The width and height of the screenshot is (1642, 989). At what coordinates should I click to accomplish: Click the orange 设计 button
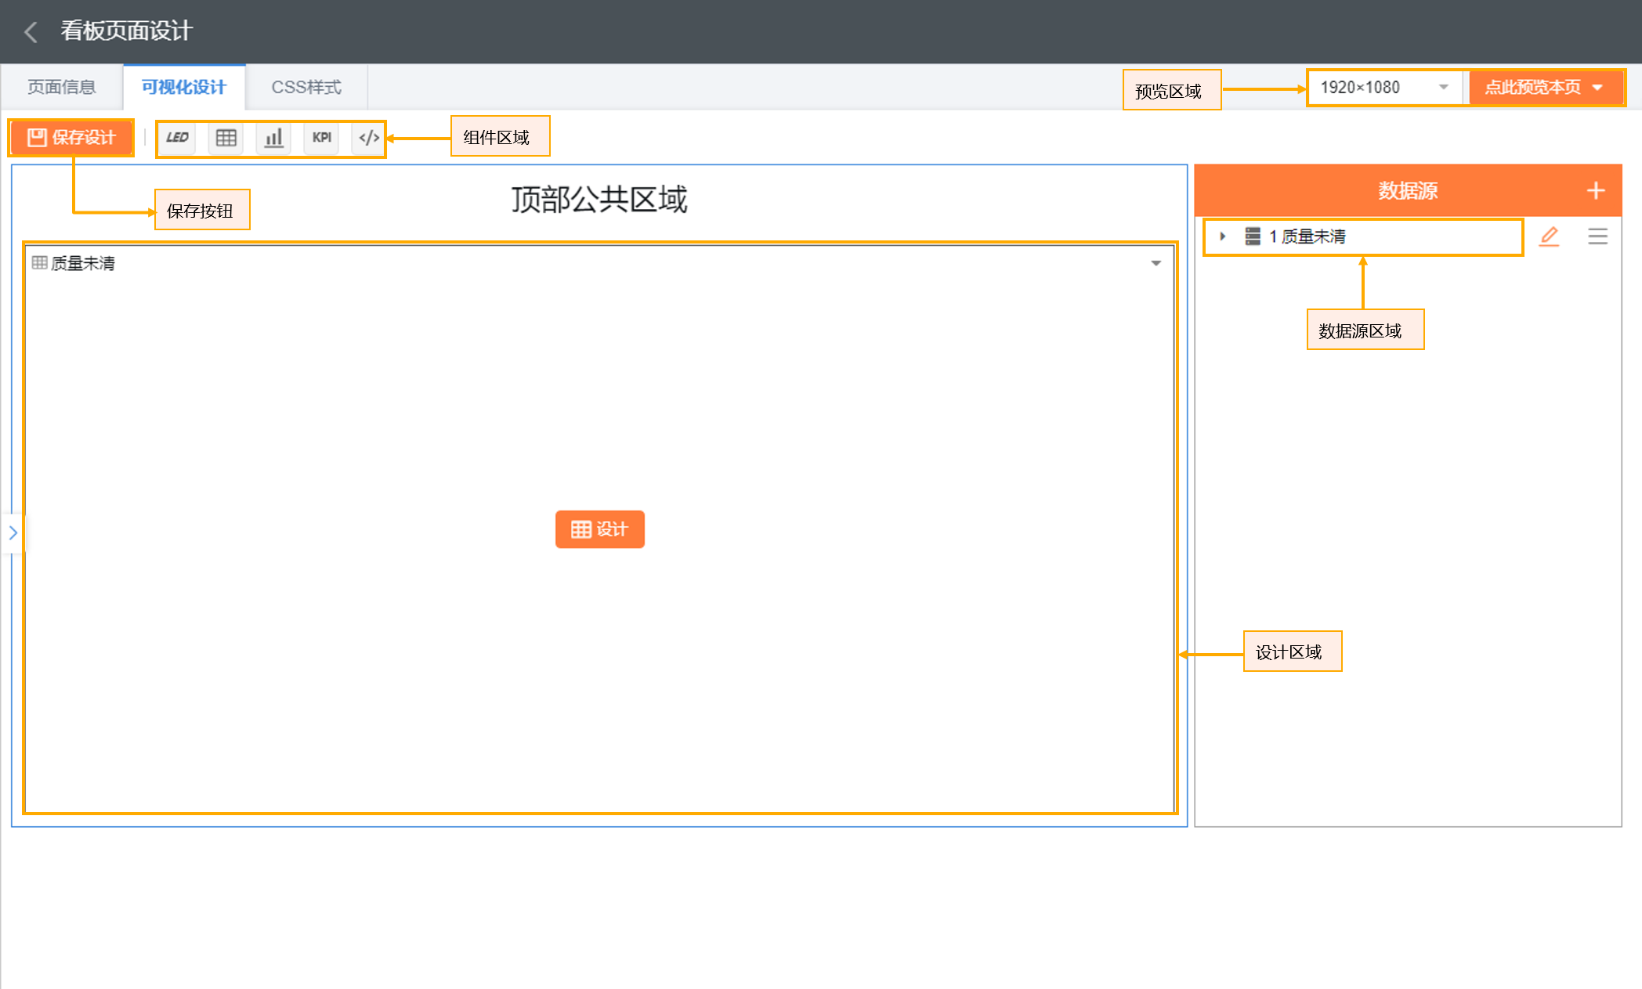point(600,529)
